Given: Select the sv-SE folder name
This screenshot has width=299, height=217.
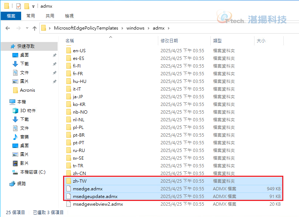Looking at the screenshot, I should (x=78, y=158).
